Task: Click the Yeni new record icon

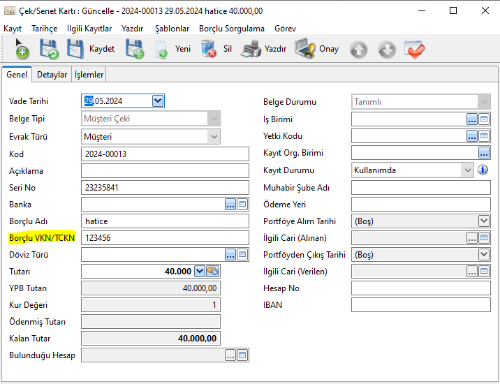Action: click(x=161, y=50)
